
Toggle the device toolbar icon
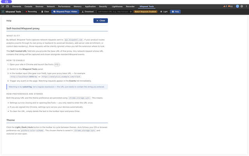(x=7, y=6)
